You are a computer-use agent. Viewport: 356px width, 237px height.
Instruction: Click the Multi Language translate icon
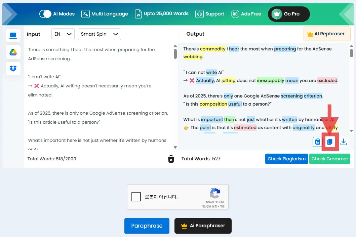85,14
